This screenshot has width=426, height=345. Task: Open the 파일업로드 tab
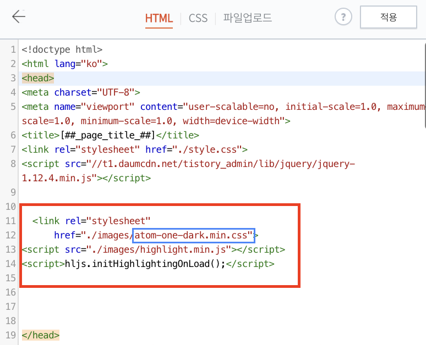pyautogui.click(x=247, y=18)
